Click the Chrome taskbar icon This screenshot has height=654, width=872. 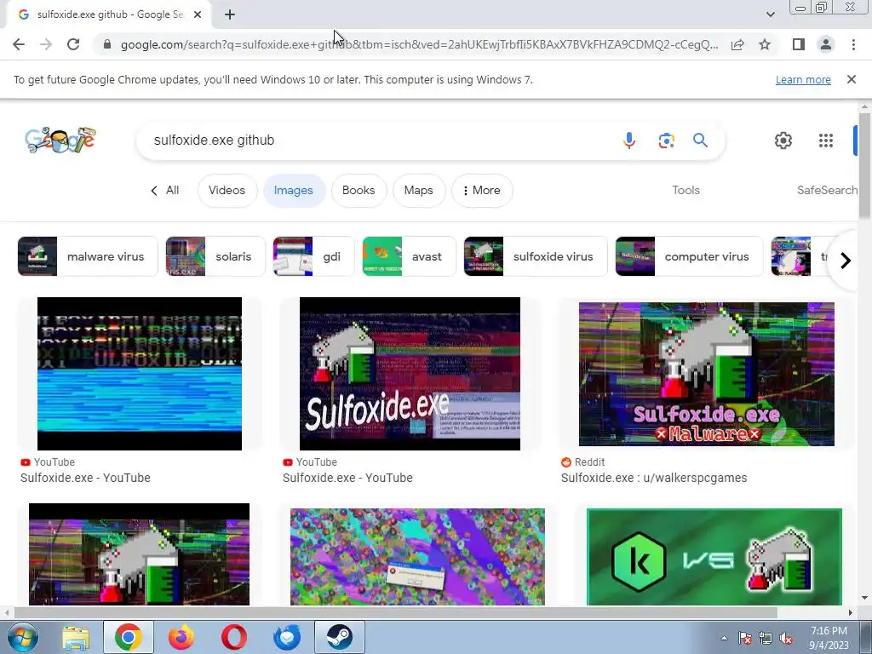click(x=129, y=637)
